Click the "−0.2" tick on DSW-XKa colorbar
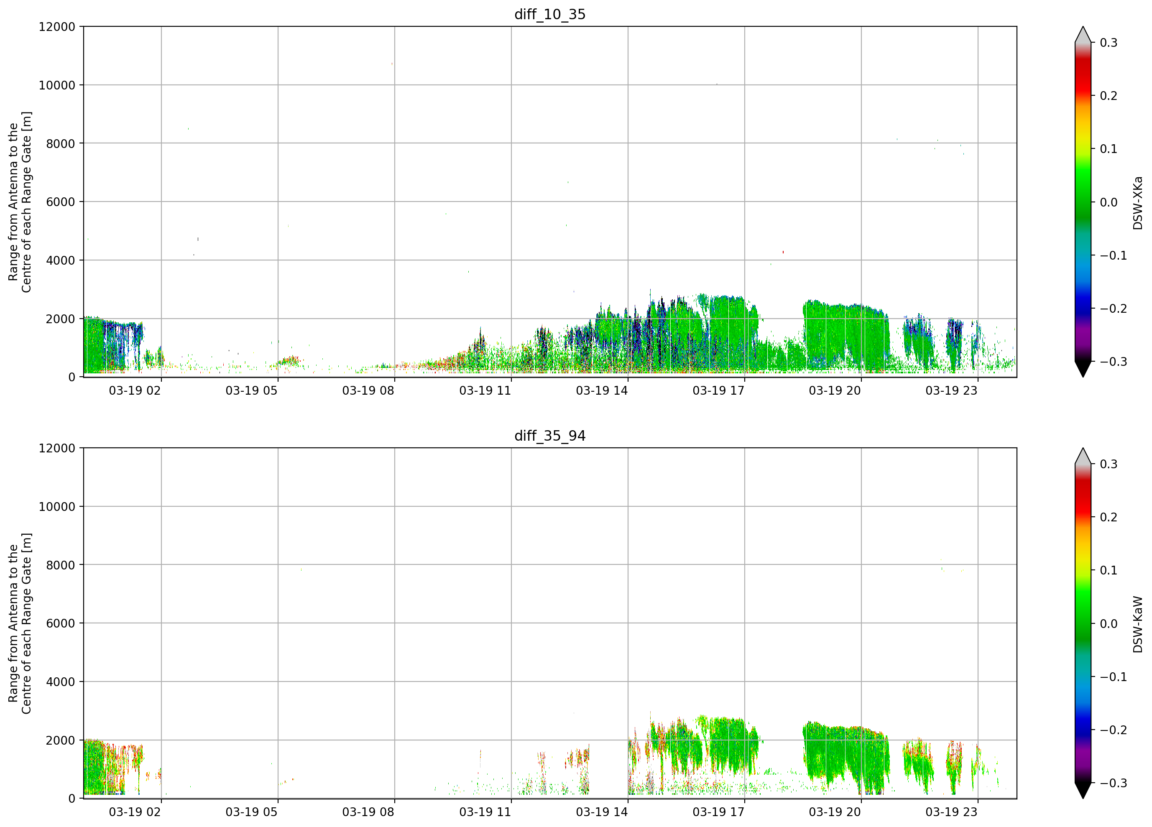This screenshot has height=827, width=1152. point(1114,309)
